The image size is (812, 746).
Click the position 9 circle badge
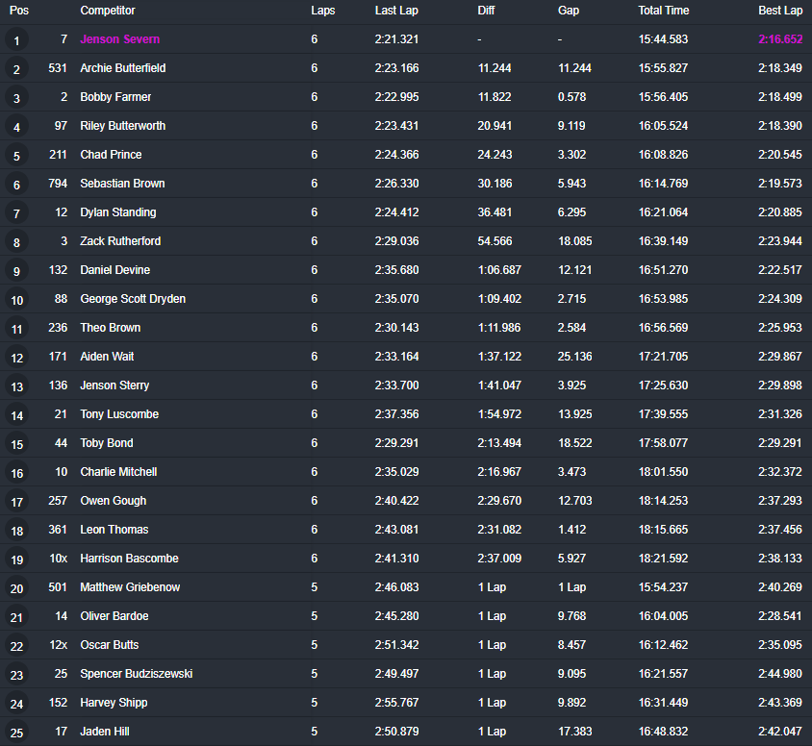[16, 271]
